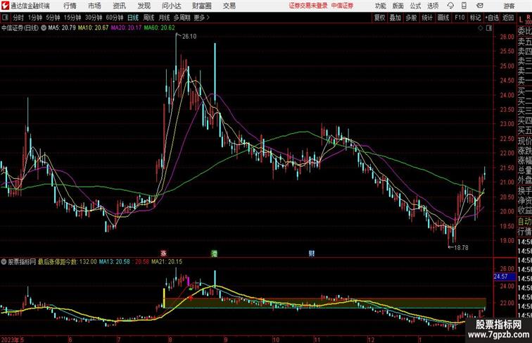The width and height of the screenshot is (532, 343).
Task: Open the mail envelope icon
Action: tap(480, 6)
